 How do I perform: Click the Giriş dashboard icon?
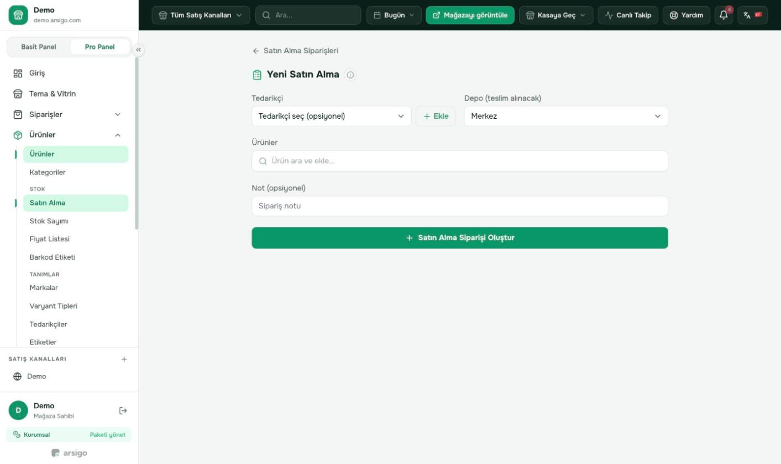pos(18,73)
